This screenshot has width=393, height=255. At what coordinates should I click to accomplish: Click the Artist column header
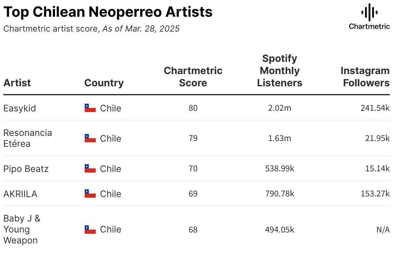17,83
